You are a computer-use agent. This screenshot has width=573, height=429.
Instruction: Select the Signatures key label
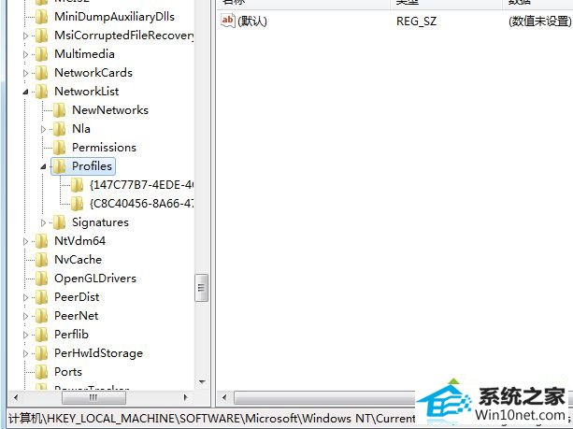click(x=100, y=222)
